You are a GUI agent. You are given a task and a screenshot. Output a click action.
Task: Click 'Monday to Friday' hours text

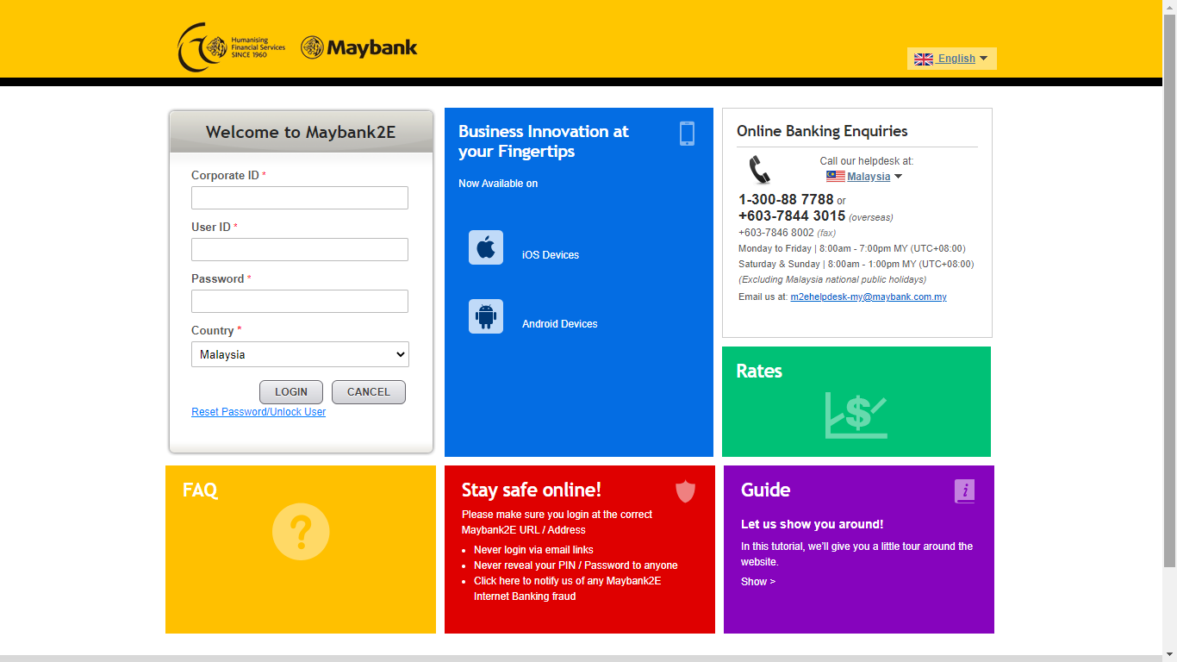click(x=852, y=248)
